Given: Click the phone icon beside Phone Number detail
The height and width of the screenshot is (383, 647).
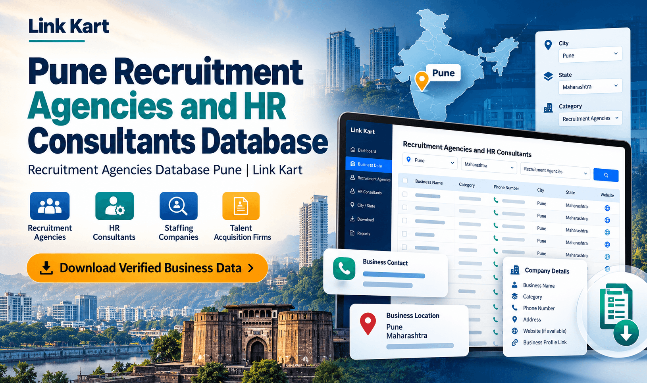Looking at the screenshot, I should point(514,308).
